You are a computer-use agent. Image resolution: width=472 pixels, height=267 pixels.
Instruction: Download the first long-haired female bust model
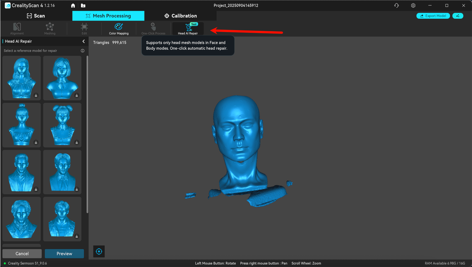pos(36,96)
